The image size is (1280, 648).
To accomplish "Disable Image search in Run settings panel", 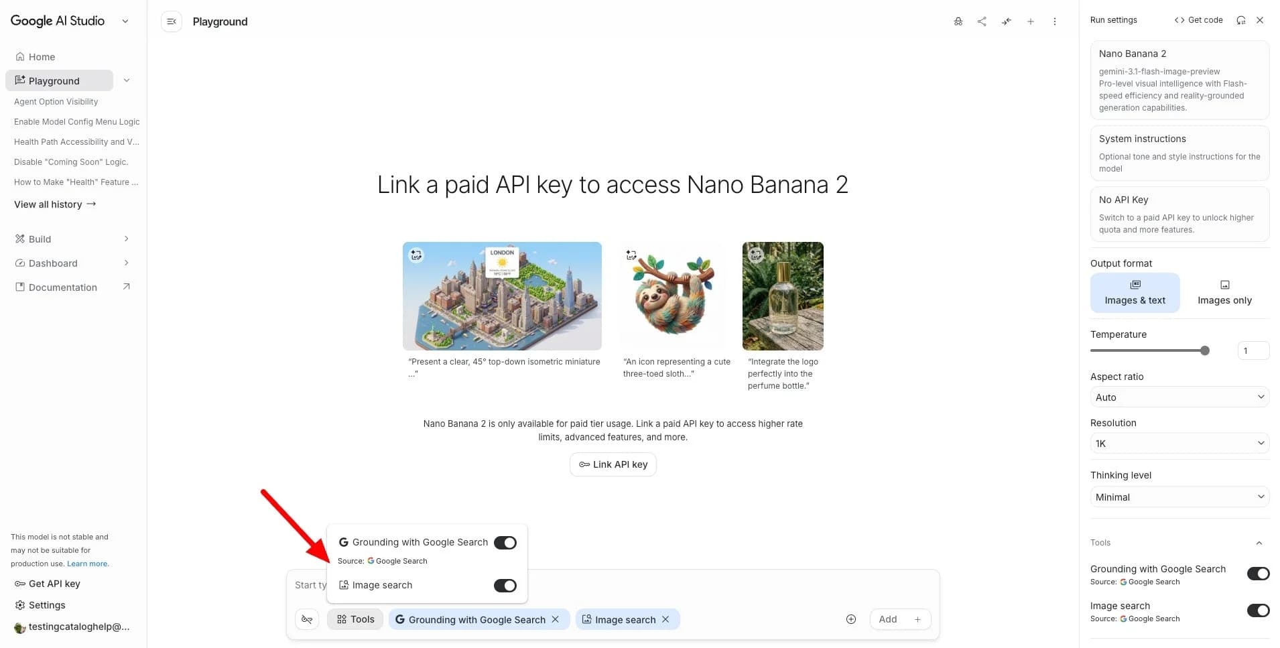I will pos(1258,610).
